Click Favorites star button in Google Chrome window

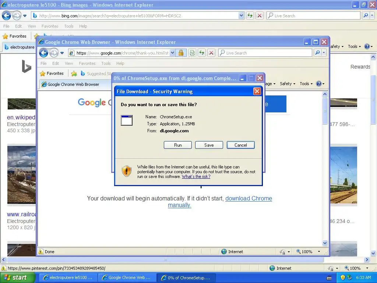point(52,73)
